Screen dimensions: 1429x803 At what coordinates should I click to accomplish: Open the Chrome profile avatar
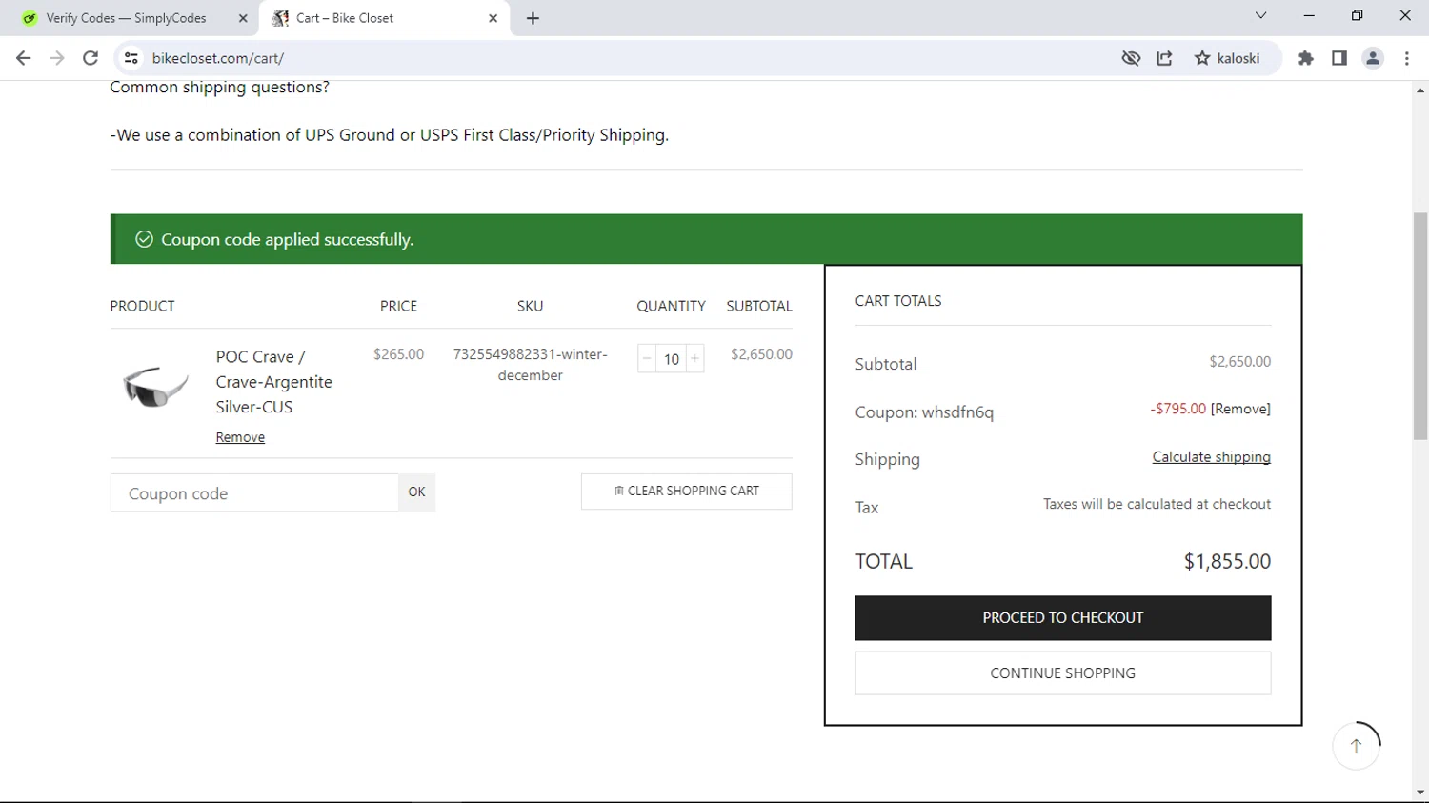(1373, 58)
